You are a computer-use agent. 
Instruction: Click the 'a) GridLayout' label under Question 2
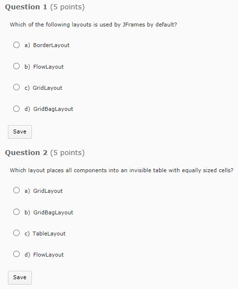coord(44,191)
